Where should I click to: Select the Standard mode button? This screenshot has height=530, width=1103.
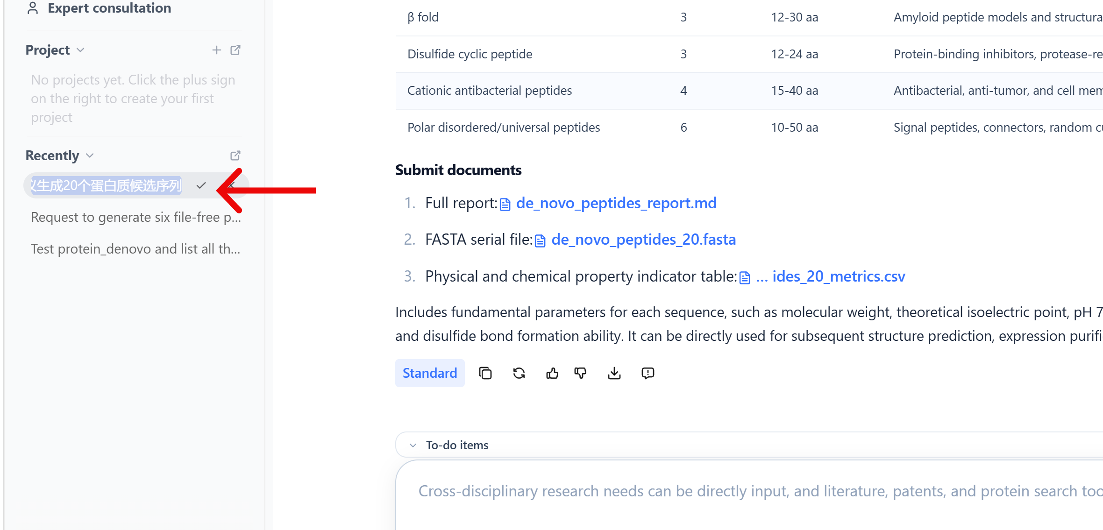click(x=430, y=373)
